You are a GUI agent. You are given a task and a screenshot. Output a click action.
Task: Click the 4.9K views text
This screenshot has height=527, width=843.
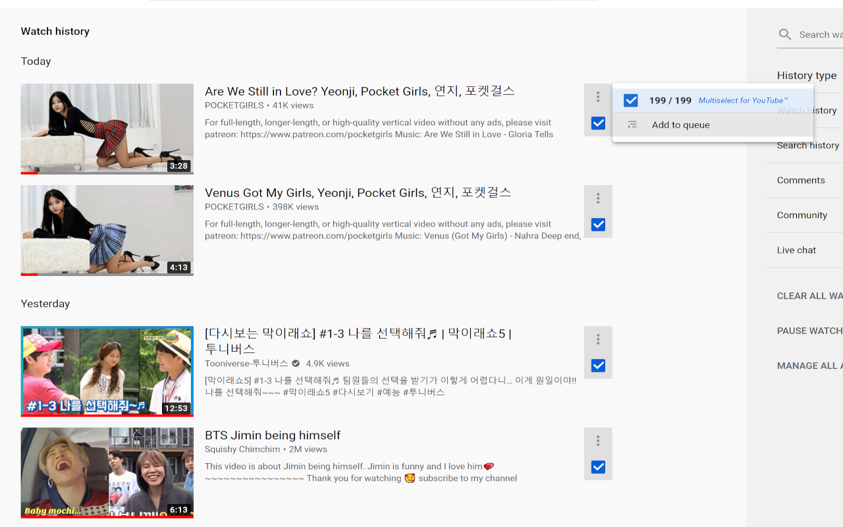(327, 364)
